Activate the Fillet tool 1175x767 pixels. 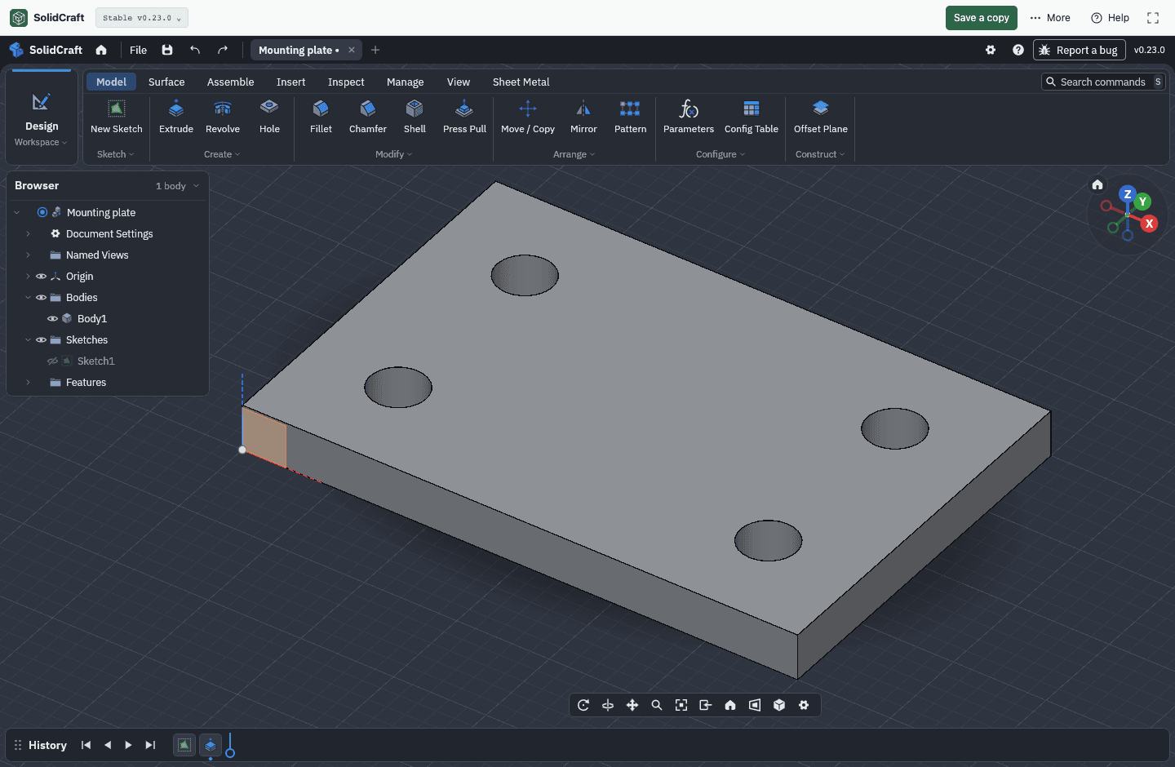(321, 117)
